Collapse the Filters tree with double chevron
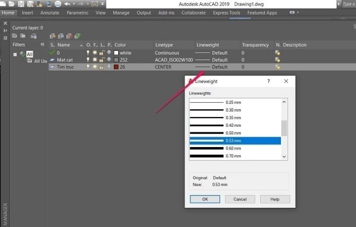This screenshot has height=227, width=356. click(43, 44)
